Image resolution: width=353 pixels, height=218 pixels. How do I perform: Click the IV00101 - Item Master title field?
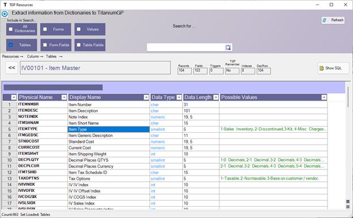(95, 68)
